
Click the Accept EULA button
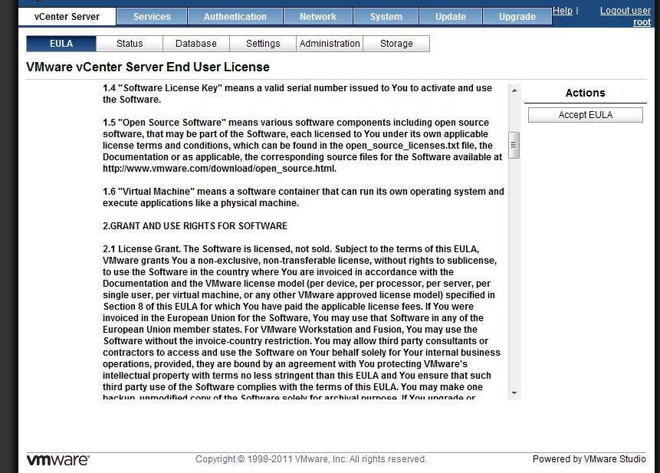click(586, 115)
